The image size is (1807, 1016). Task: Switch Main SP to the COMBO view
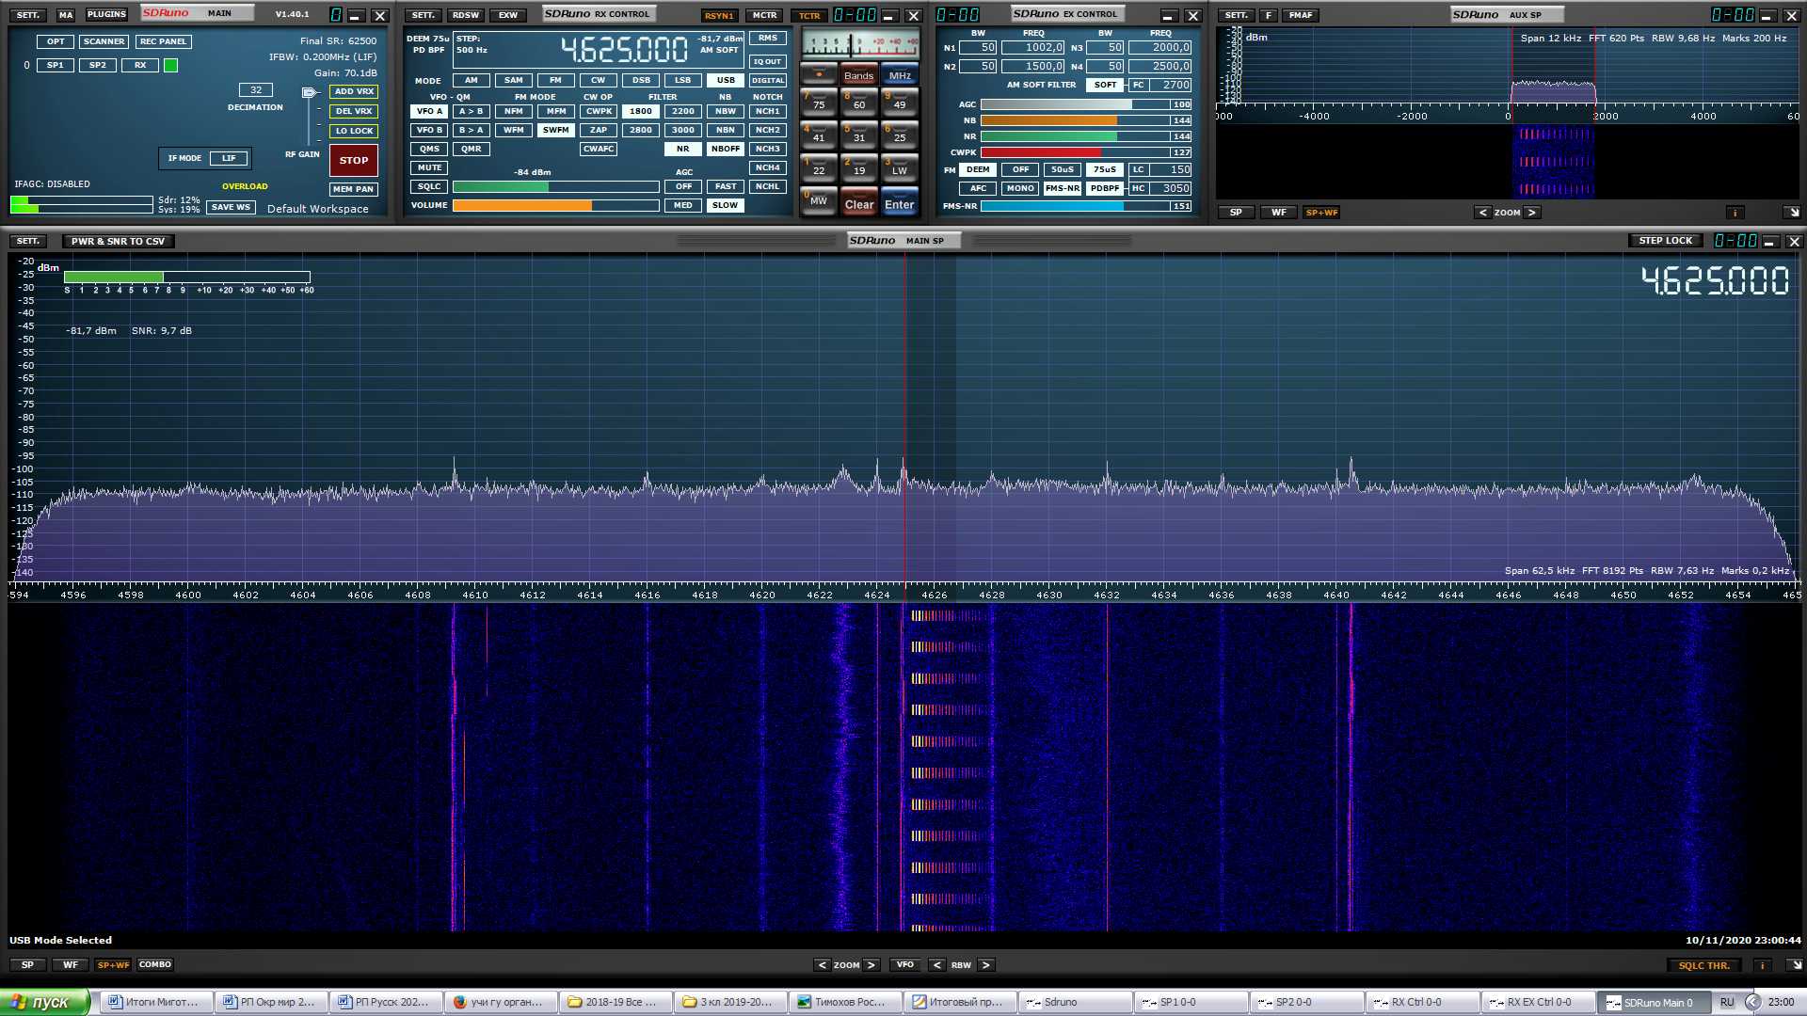click(155, 964)
